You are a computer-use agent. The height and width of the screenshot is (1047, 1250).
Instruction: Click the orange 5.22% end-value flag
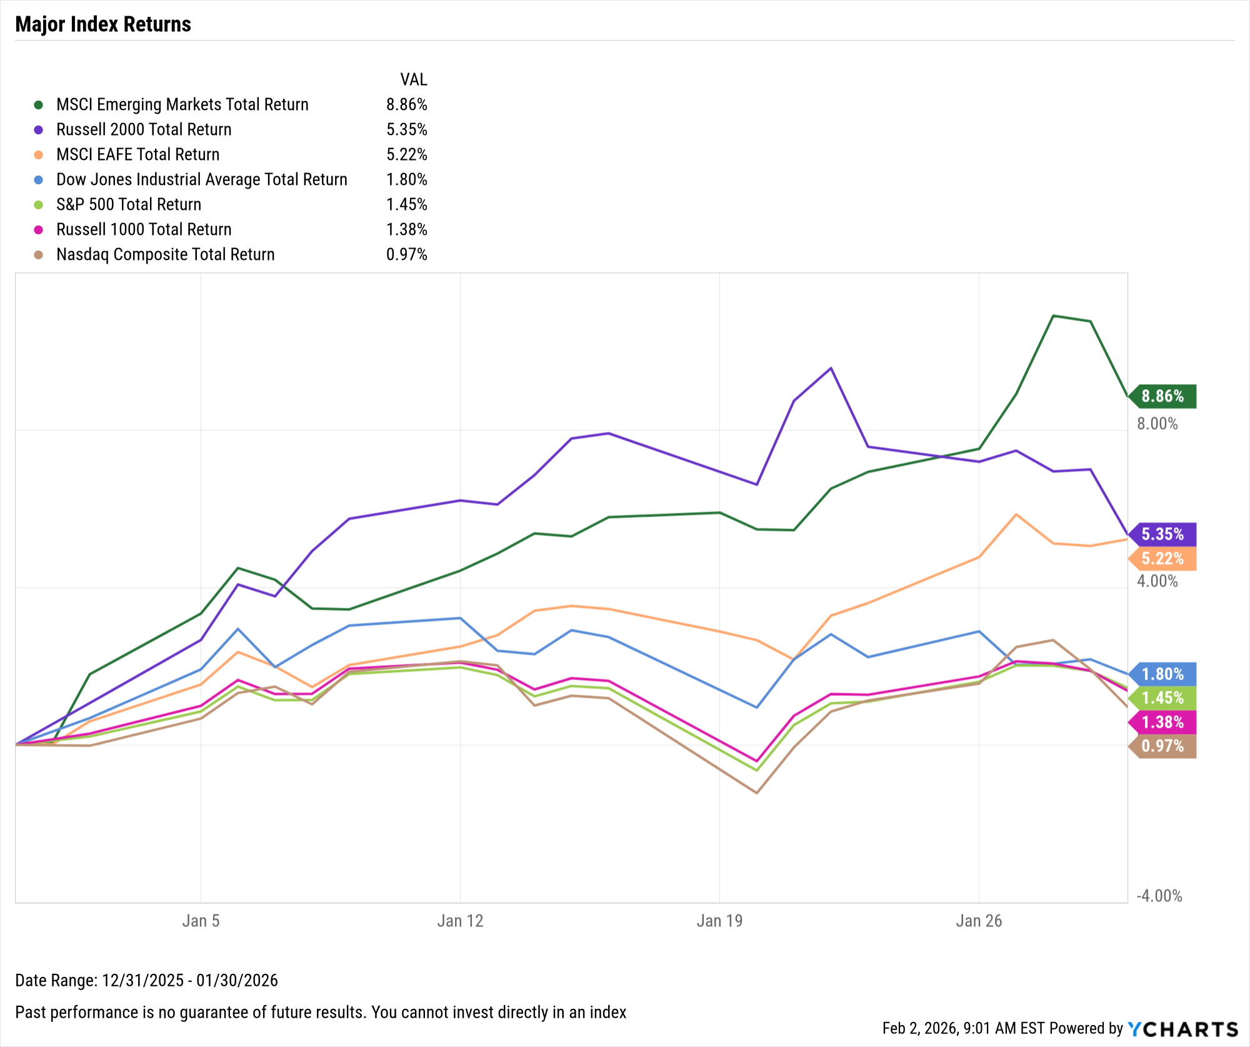pos(1162,558)
